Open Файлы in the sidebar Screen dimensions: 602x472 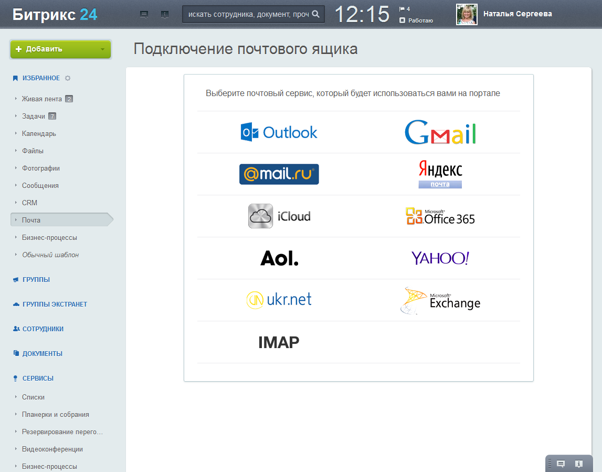click(33, 151)
